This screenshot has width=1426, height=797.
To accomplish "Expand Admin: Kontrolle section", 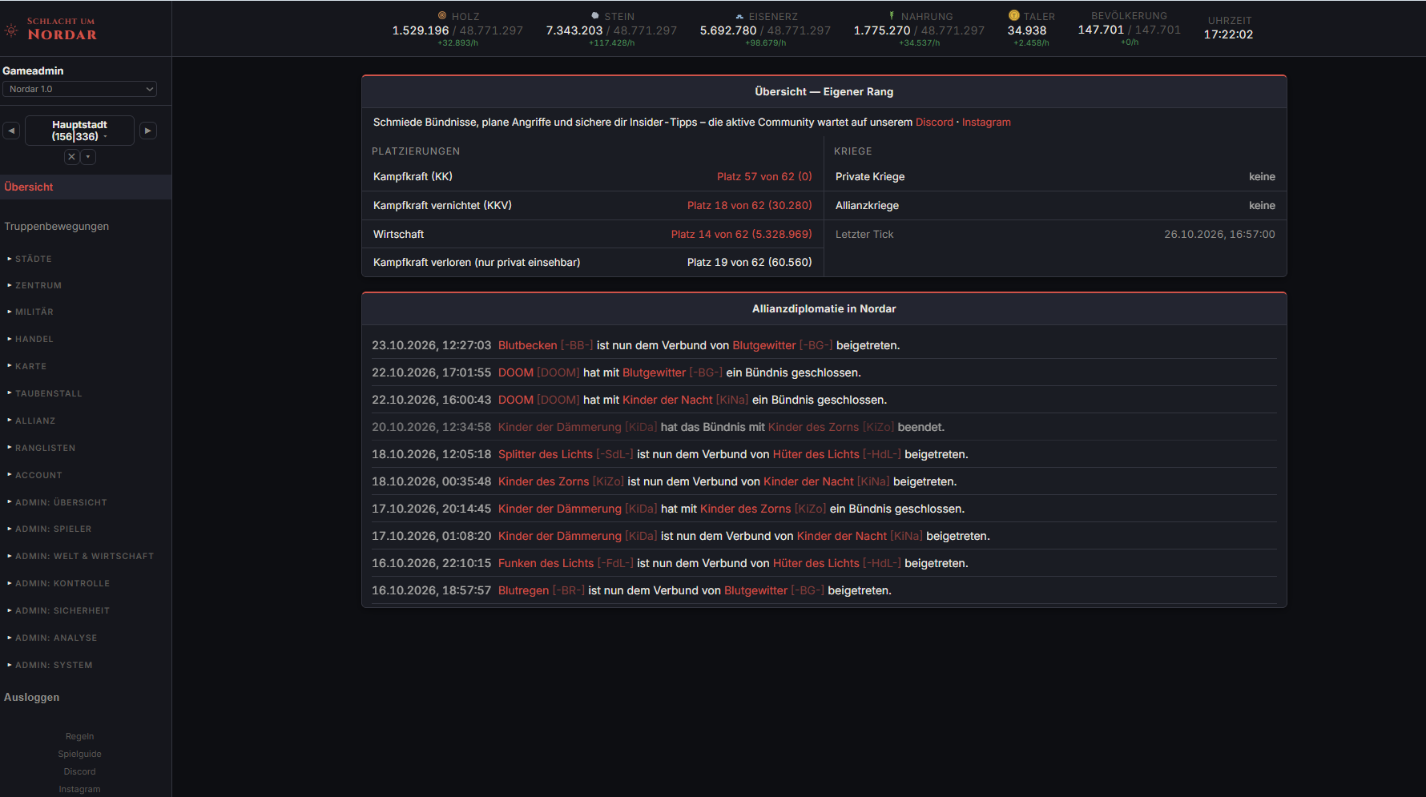I will pyautogui.click(x=58, y=583).
